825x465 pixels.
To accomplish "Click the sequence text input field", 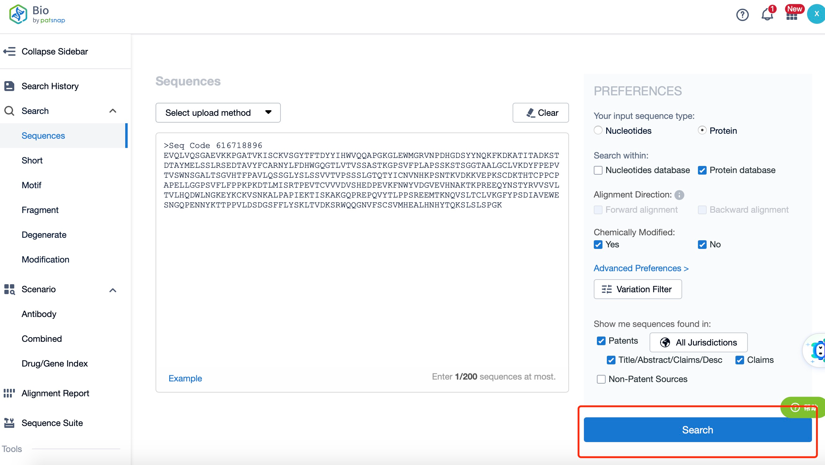I will pyautogui.click(x=363, y=261).
